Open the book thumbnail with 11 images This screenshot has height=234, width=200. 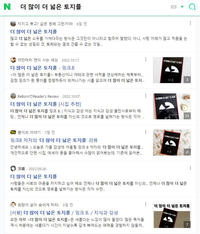click(172, 106)
